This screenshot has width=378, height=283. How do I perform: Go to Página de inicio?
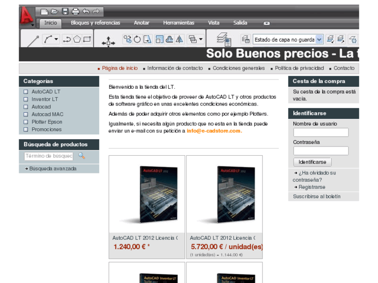pos(120,68)
